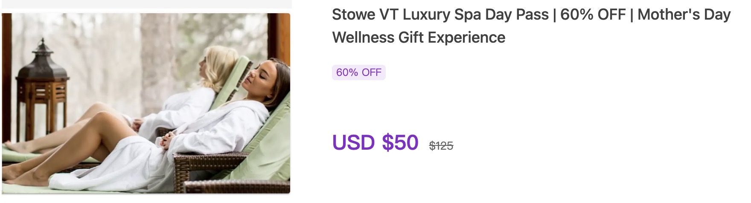Screen dimensions: 751x203
Task: Open the Stowe VT Luxury Spa listing title
Action: (531, 26)
